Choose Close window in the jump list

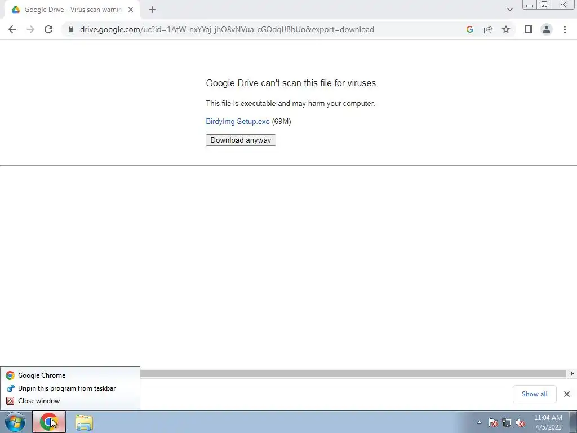(x=70, y=401)
